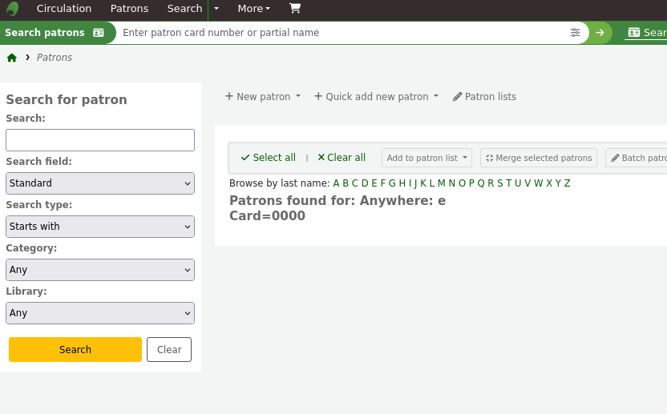Open the shopping cart icon
The image size is (667, 414).
295,9
